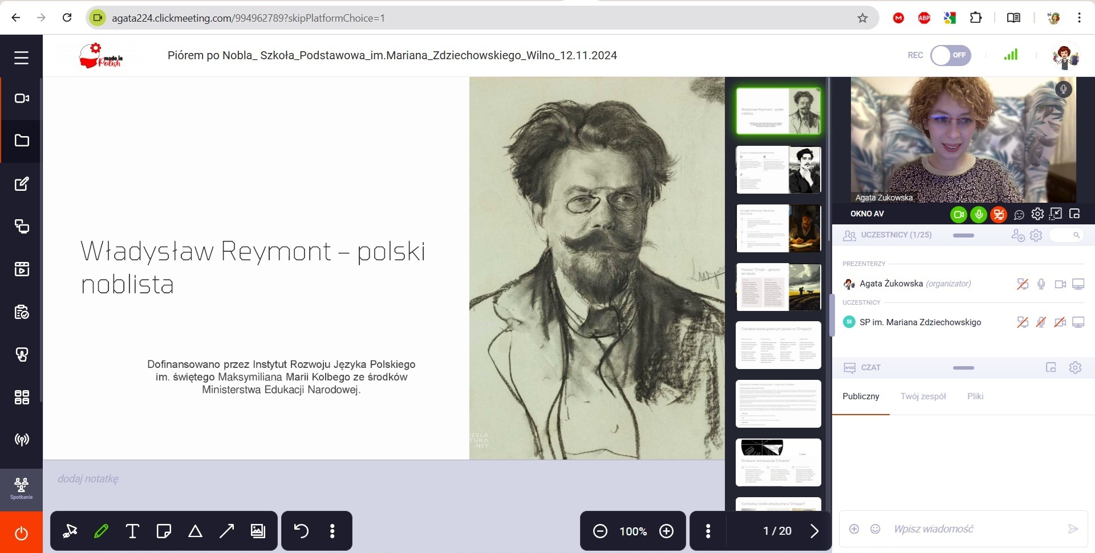Click the 100% zoom level value
This screenshot has height=553, width=1095.
click(633, 531)
